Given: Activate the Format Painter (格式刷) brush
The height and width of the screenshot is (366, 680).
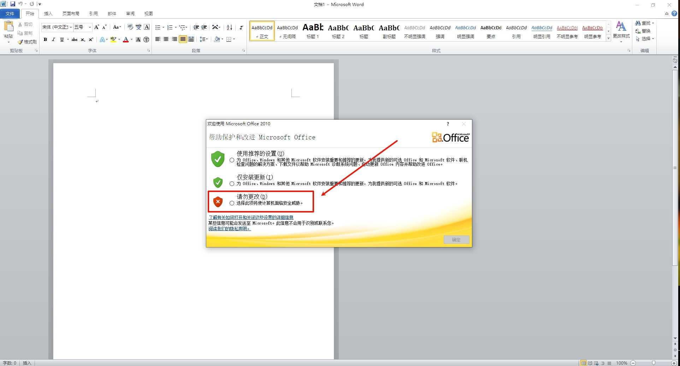Looking at the screenshot, I should tap(20, 42).
